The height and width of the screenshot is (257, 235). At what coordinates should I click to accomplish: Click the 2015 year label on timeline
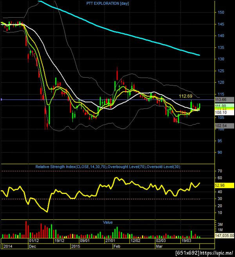coord(76,246)
